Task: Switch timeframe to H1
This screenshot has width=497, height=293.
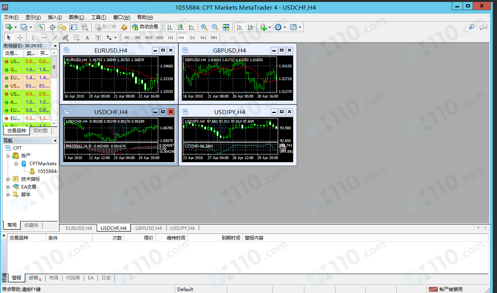Action: (171, 38)
